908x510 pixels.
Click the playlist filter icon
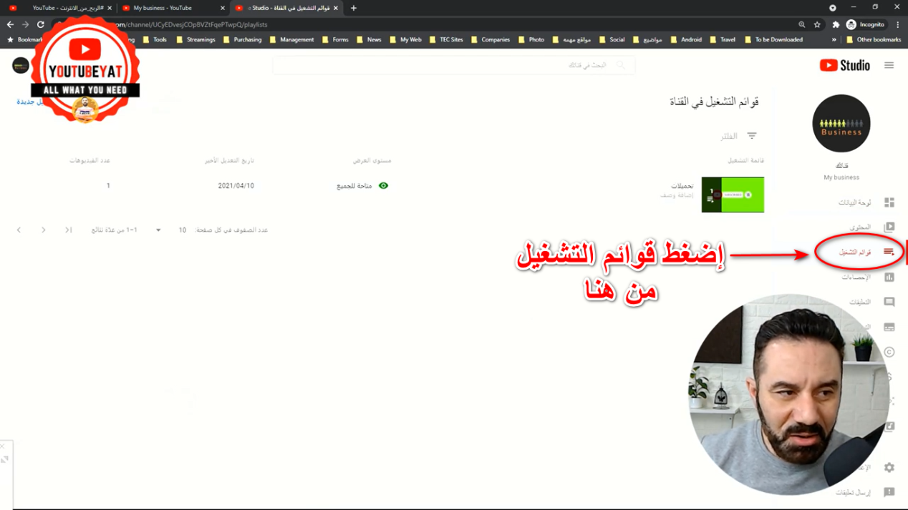point(751,136)
